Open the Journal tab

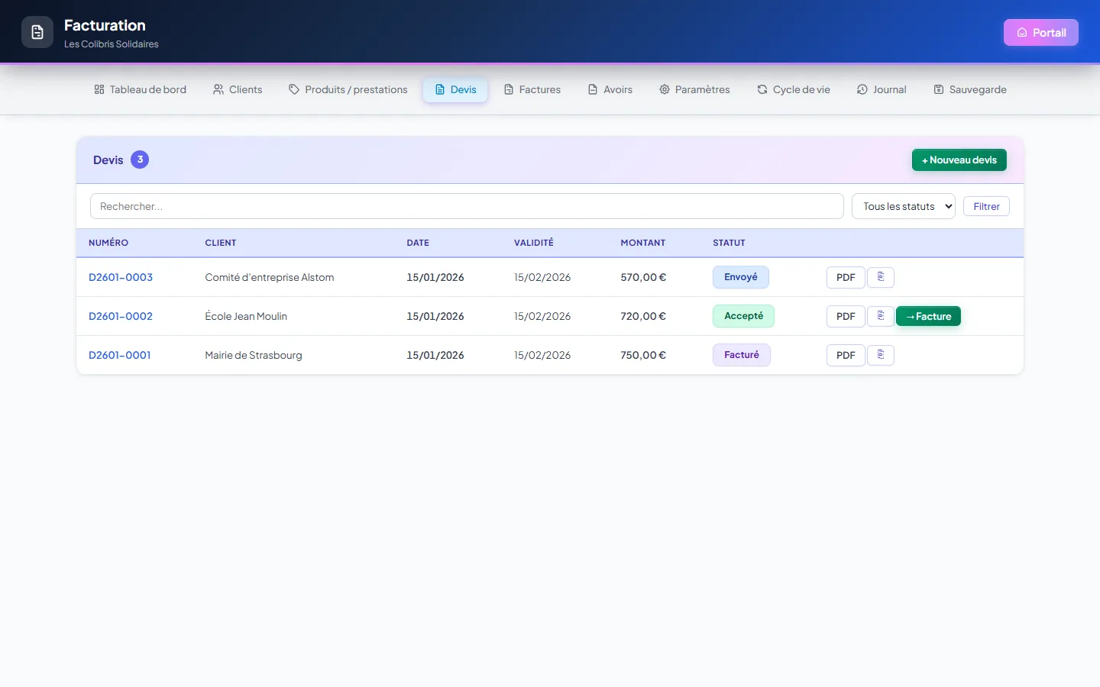coord(882,89)
